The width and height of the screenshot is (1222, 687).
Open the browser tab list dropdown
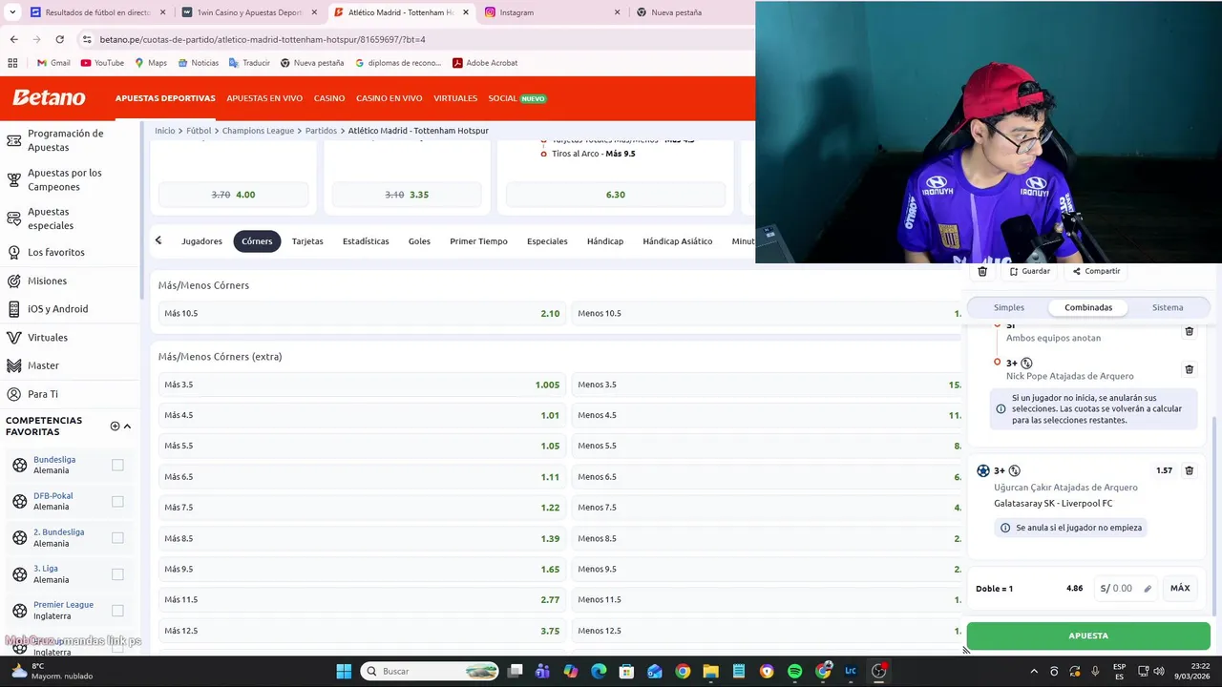11,12
